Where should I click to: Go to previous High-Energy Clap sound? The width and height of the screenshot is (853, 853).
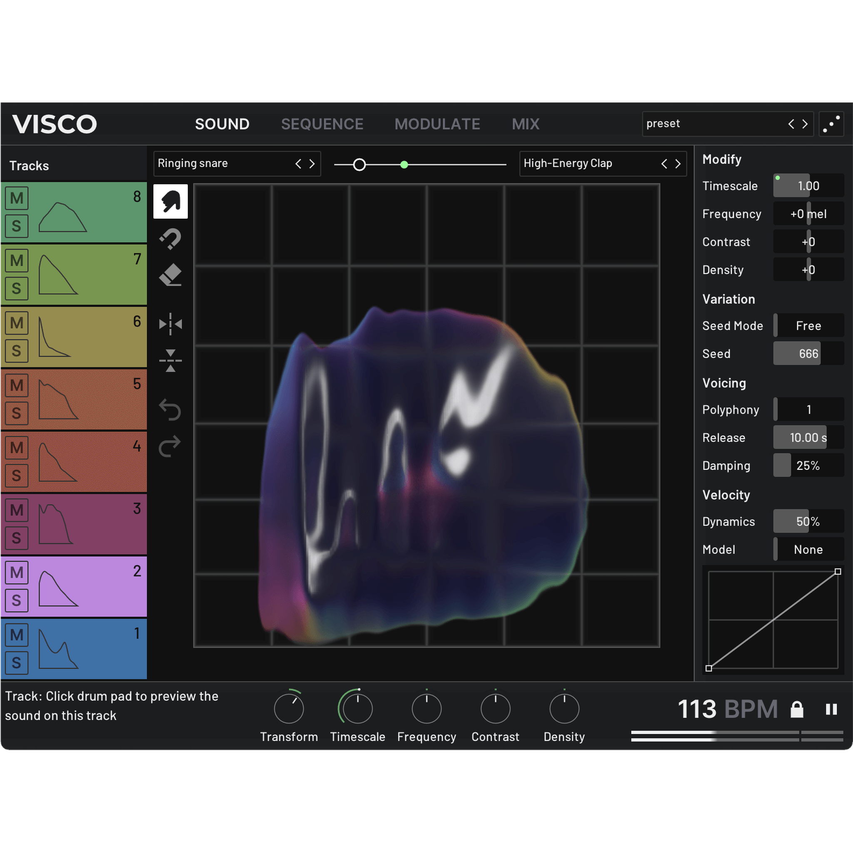click(x=664, y=164)
